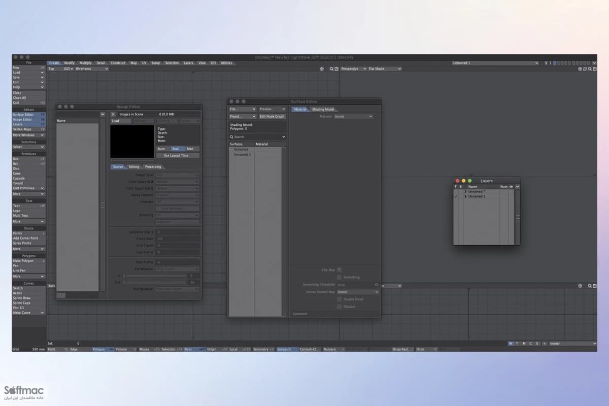The height and width of the screenshot is (406, 609).
Task: Toggle Symmetry mode in bottom bar
Action: (x=263, y=349)
